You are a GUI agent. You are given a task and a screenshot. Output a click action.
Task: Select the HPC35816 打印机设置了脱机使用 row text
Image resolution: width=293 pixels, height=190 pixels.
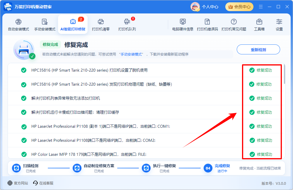(x=89, y=70)
